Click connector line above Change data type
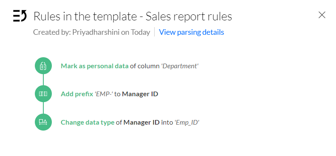The image size is (336, 156). tap(43, 108)
